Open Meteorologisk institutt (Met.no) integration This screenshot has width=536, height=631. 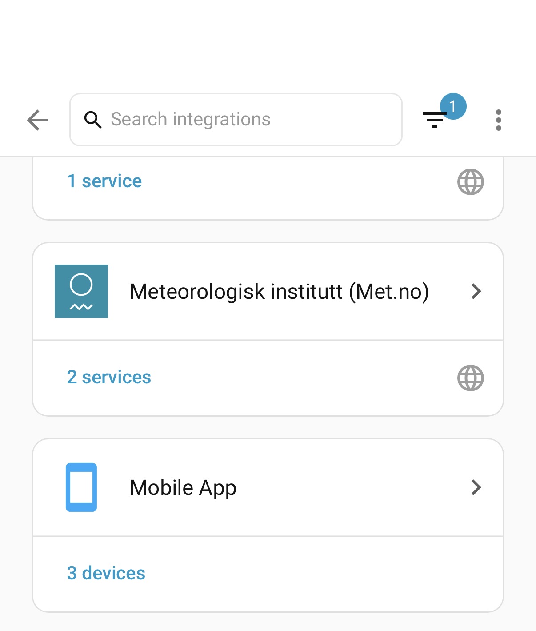point(268,291)
